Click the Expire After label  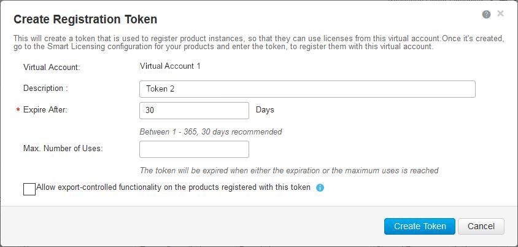pos(45,110)
